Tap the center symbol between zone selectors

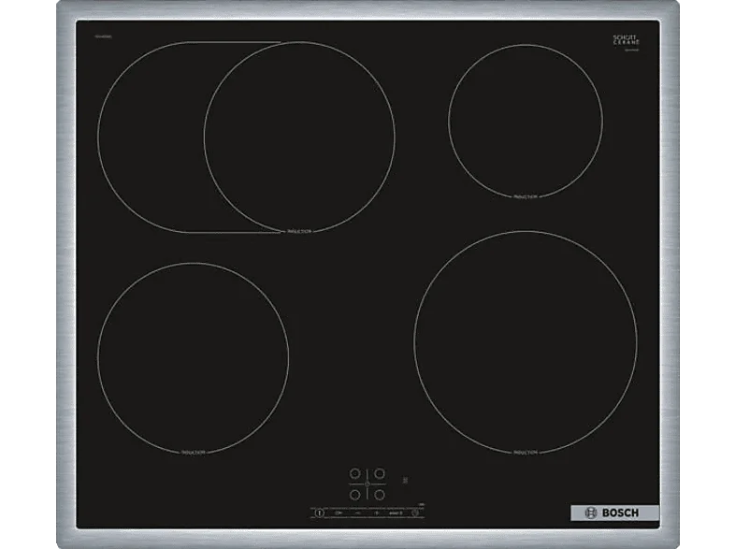coord(367,484)
